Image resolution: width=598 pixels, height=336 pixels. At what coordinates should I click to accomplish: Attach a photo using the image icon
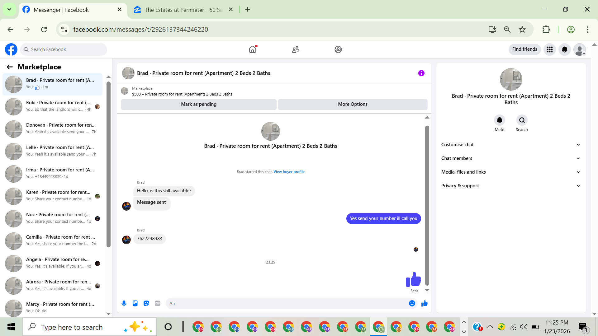point(135,303)
